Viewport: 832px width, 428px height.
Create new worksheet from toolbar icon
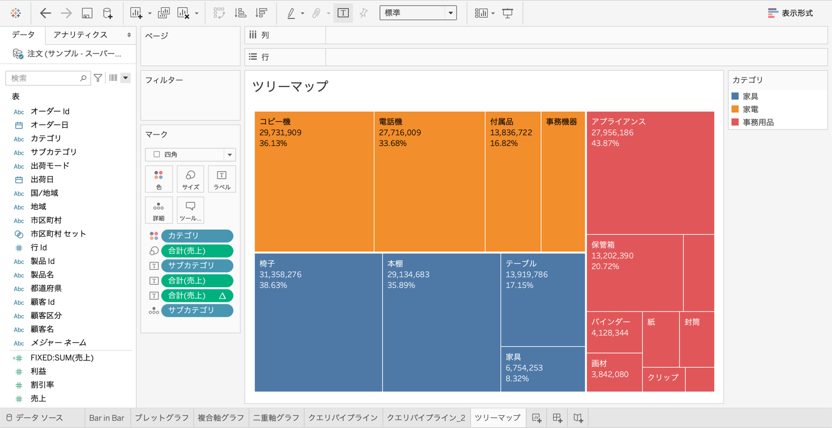(x=136, y=13)
